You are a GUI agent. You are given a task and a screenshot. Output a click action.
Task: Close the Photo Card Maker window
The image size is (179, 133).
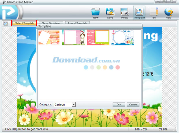click(172, 2)
